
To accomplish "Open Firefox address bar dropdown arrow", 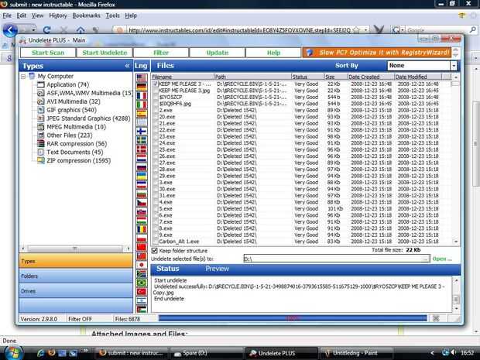I will point(366,30).
